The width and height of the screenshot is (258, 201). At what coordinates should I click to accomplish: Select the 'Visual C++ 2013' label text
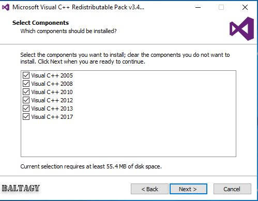coord(52,109)
